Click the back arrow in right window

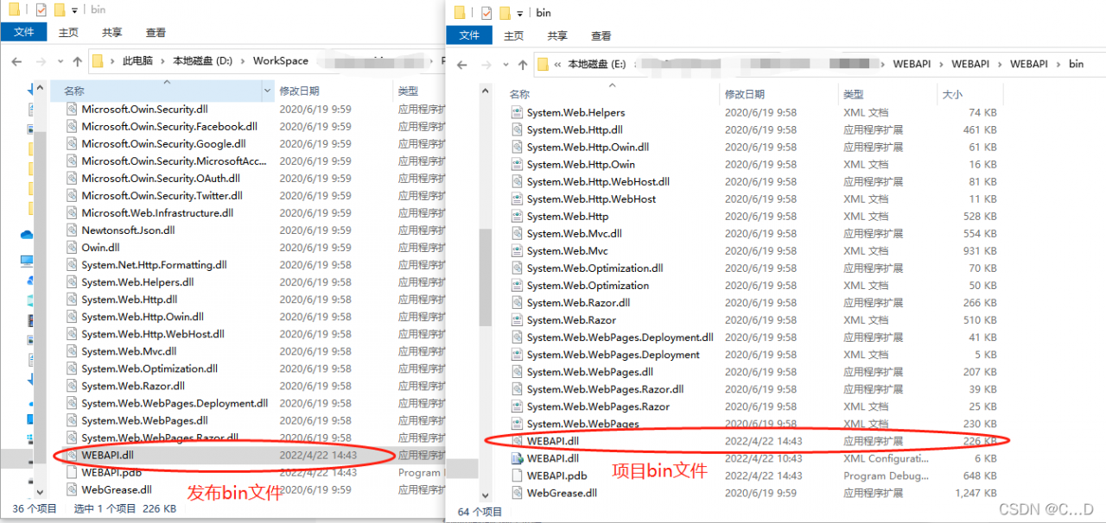coord(462,65)
